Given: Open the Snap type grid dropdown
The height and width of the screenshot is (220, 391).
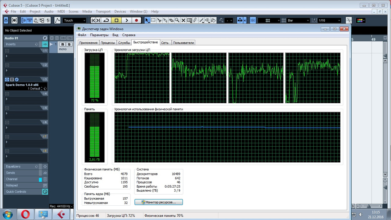Looking at the screenshot, I should [269, 20].
